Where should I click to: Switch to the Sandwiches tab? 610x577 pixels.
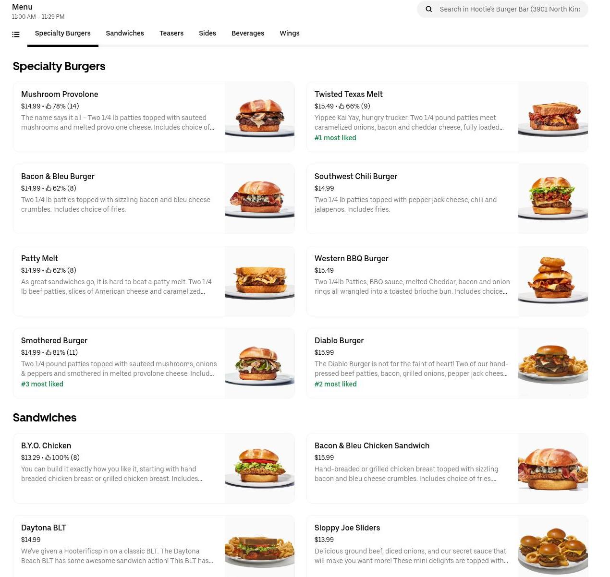[x=125, y=33]
